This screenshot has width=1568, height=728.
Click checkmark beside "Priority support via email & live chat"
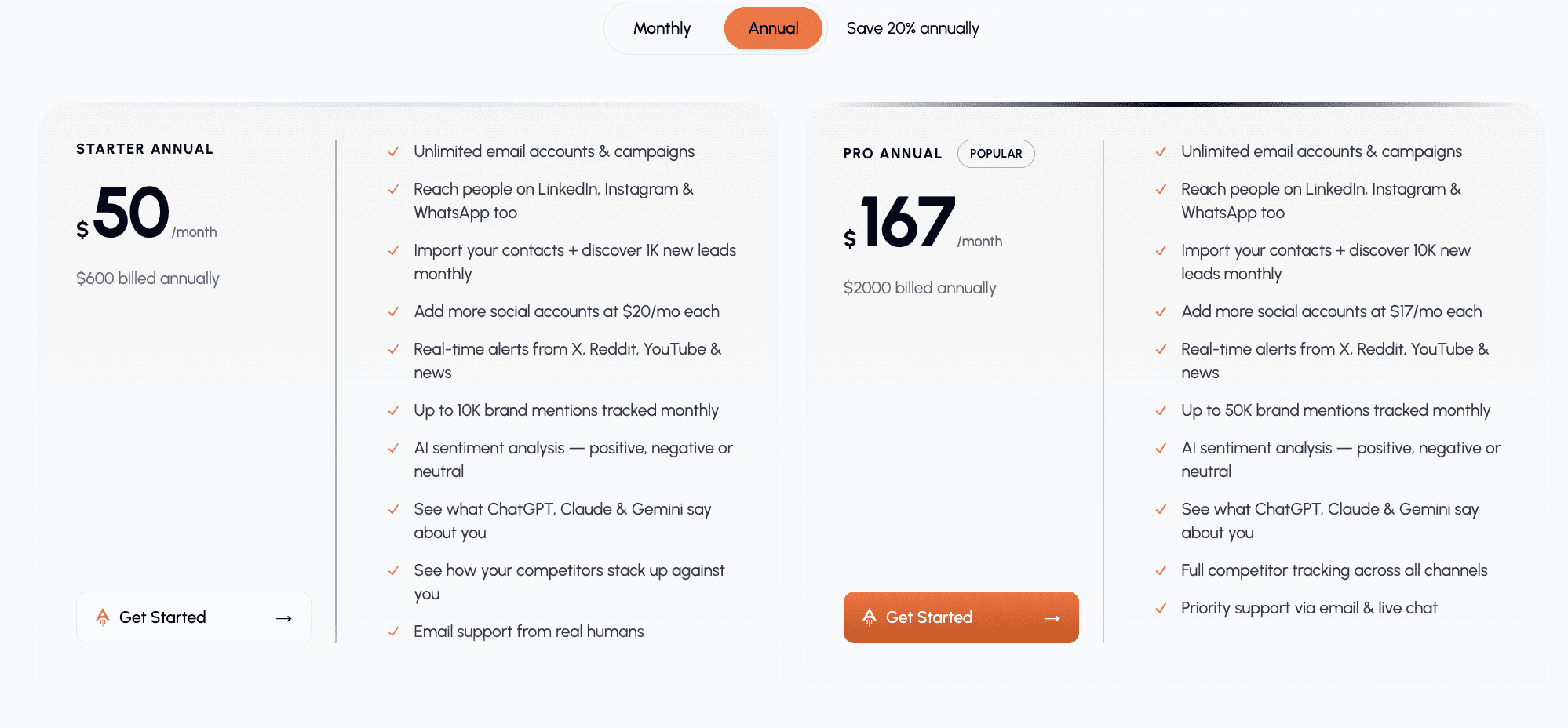pyautogui.click(x=1161, y=608)
